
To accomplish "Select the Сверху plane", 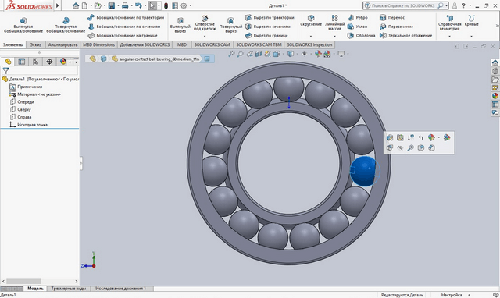I will [20, 109].
